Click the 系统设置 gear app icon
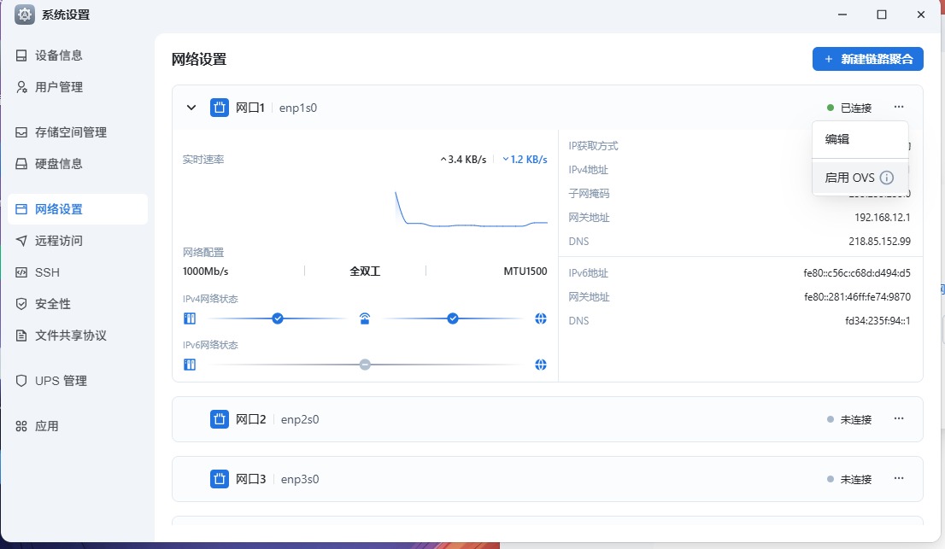This screenshot has width=945, height=549. [25, 15]
